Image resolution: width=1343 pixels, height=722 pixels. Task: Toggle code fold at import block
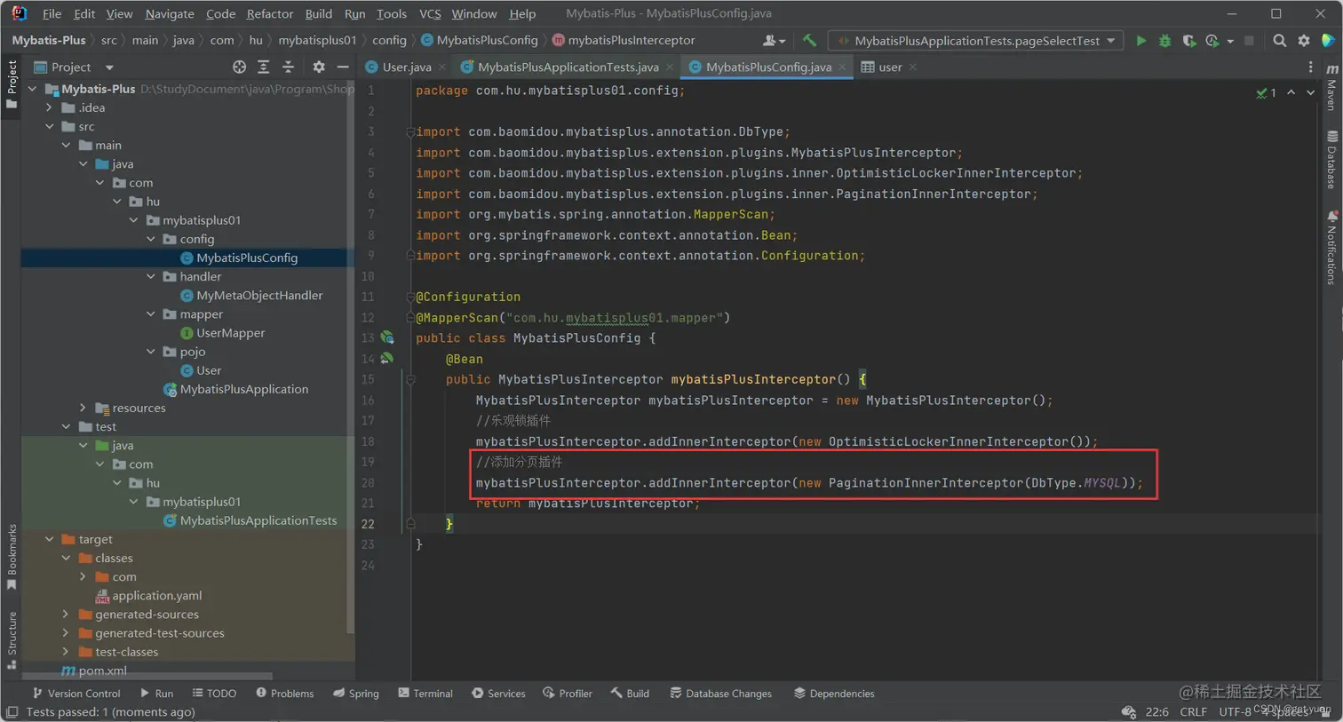tap(410, 131)
